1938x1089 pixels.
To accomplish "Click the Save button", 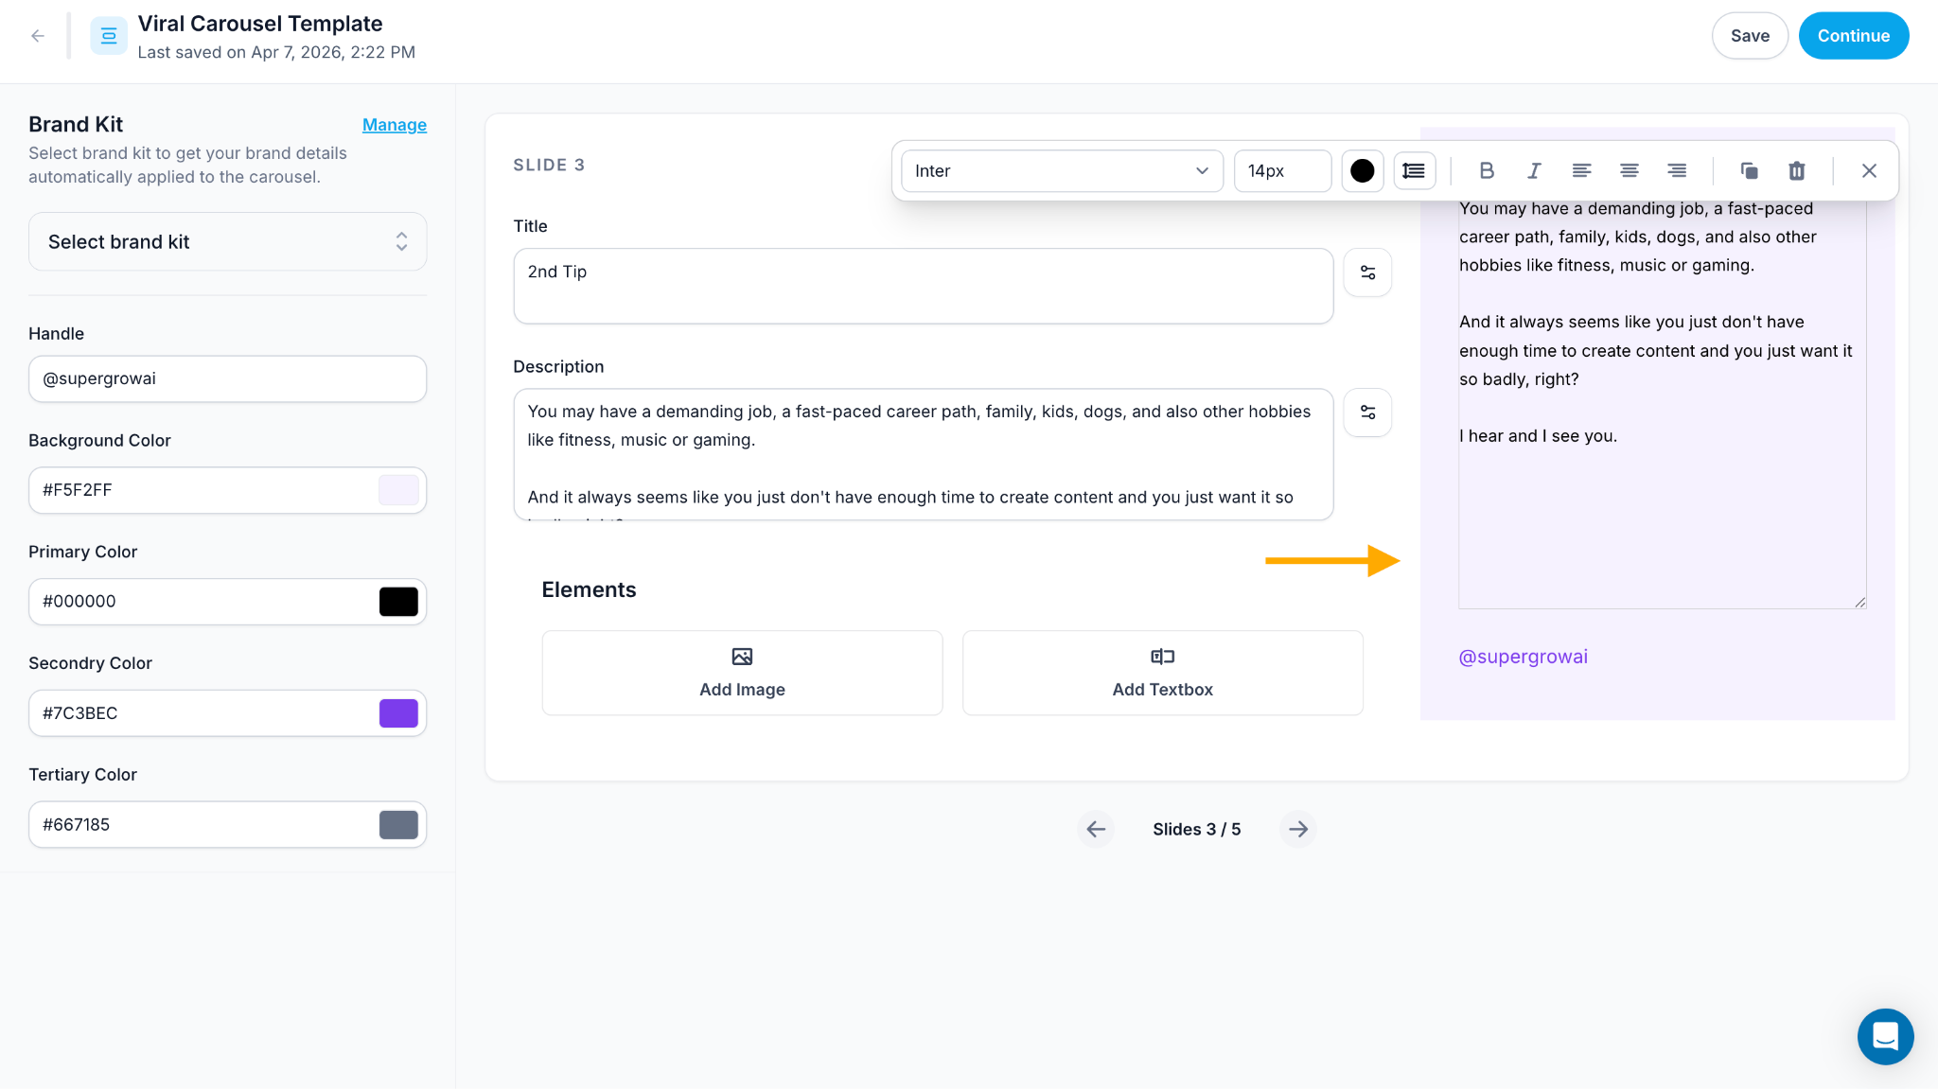I will pos(1750,36).
